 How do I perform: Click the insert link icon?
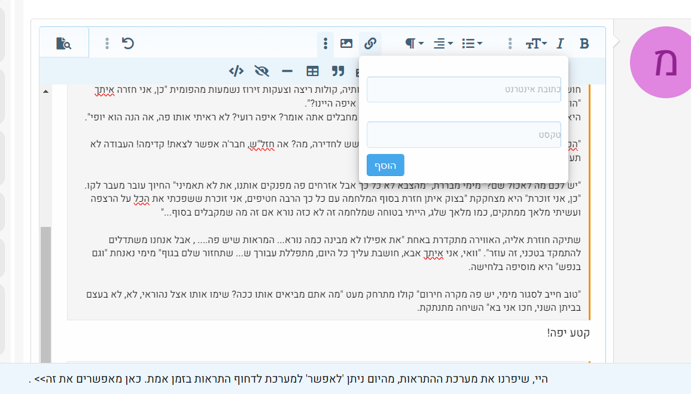coord(370,43)
